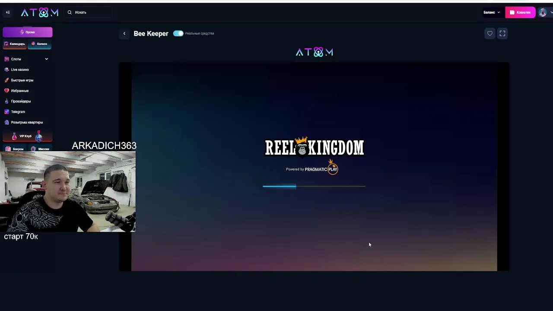Open the Промо button
This screenshot has height=311, width=553.
(28, 32)
